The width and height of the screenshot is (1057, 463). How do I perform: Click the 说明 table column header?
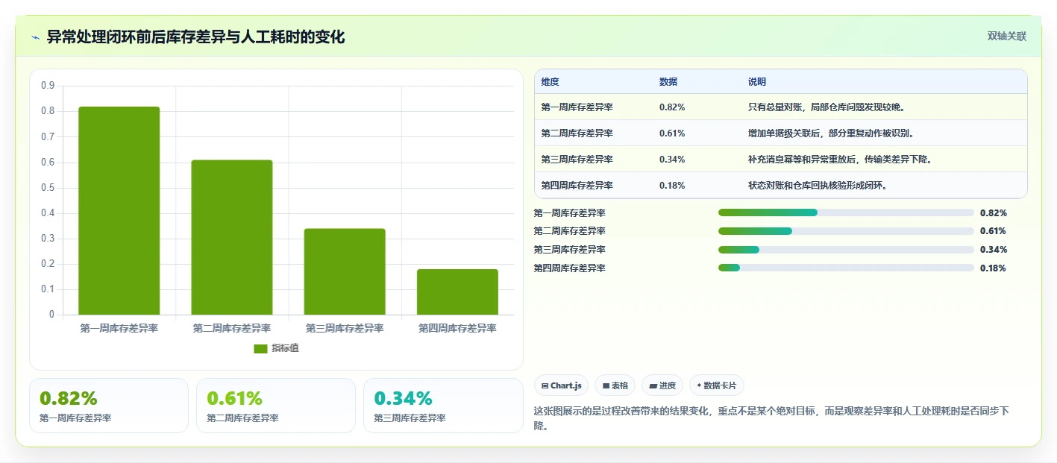[x=757, y=82]
